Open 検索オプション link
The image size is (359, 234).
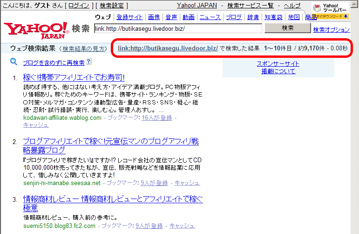coord(332,29)
